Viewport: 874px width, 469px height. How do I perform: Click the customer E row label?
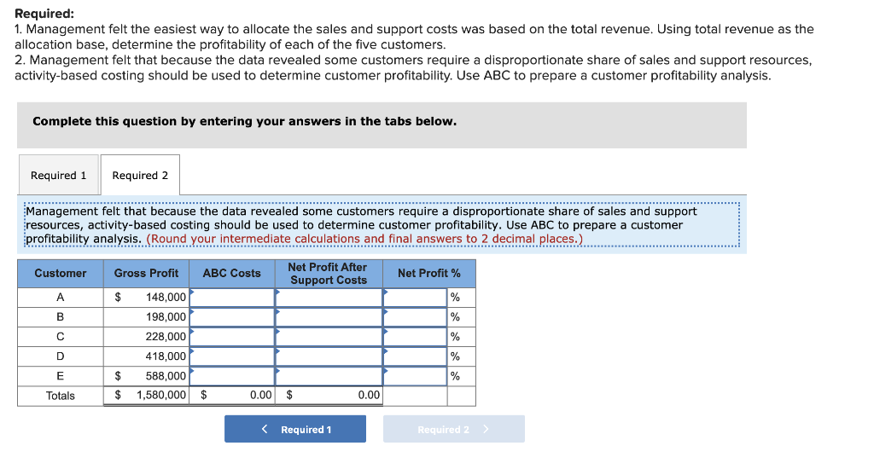tap(61, 376)
